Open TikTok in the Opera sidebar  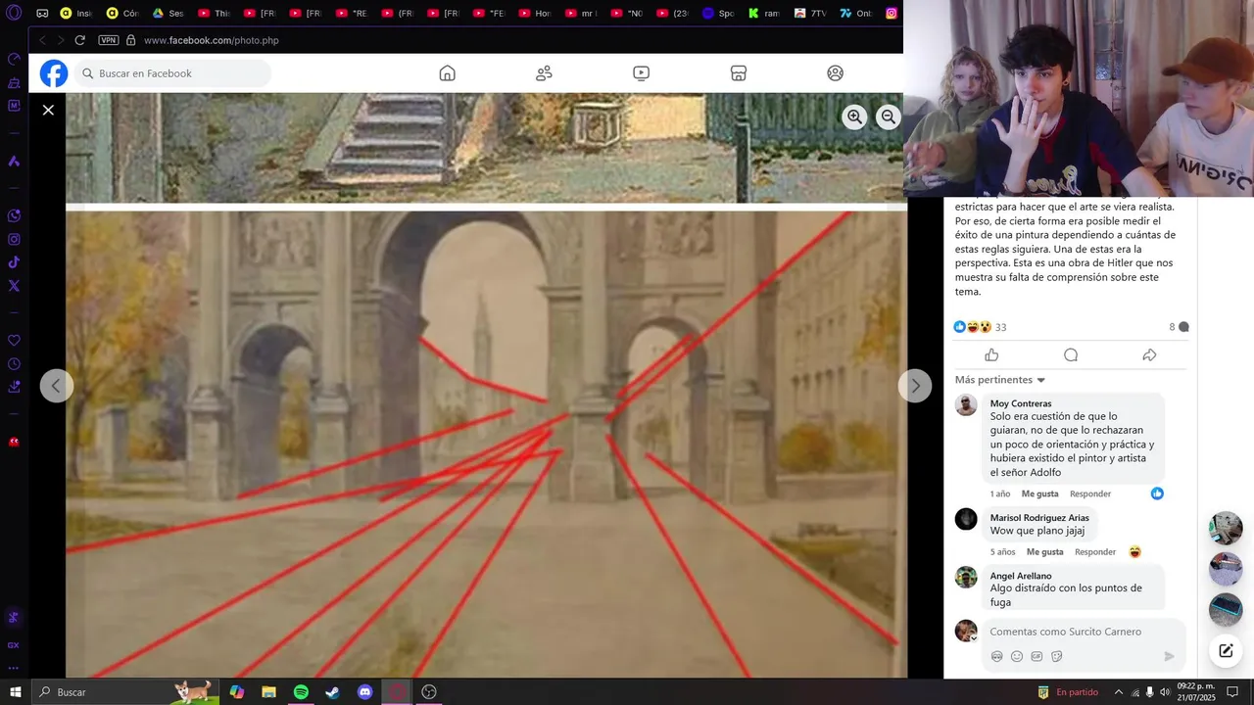tap(14, 262)
